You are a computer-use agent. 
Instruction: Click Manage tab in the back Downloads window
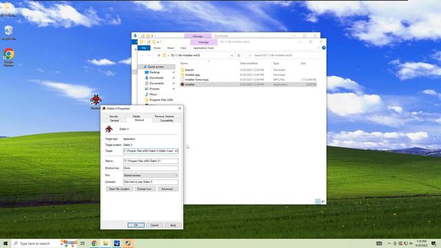pos(198,36)
